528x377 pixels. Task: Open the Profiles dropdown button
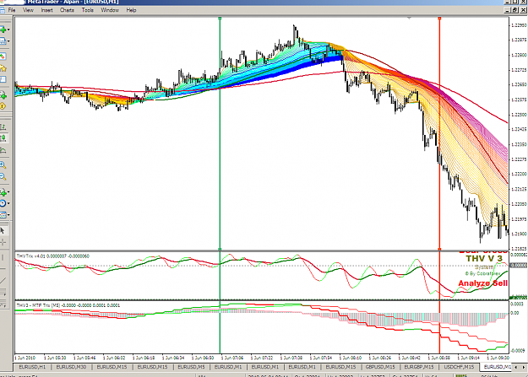(x=4, y=41)
